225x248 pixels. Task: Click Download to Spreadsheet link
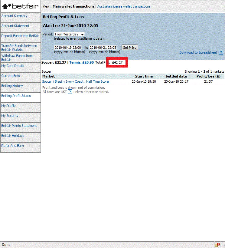pyautogui.click(x=198, y=52)
